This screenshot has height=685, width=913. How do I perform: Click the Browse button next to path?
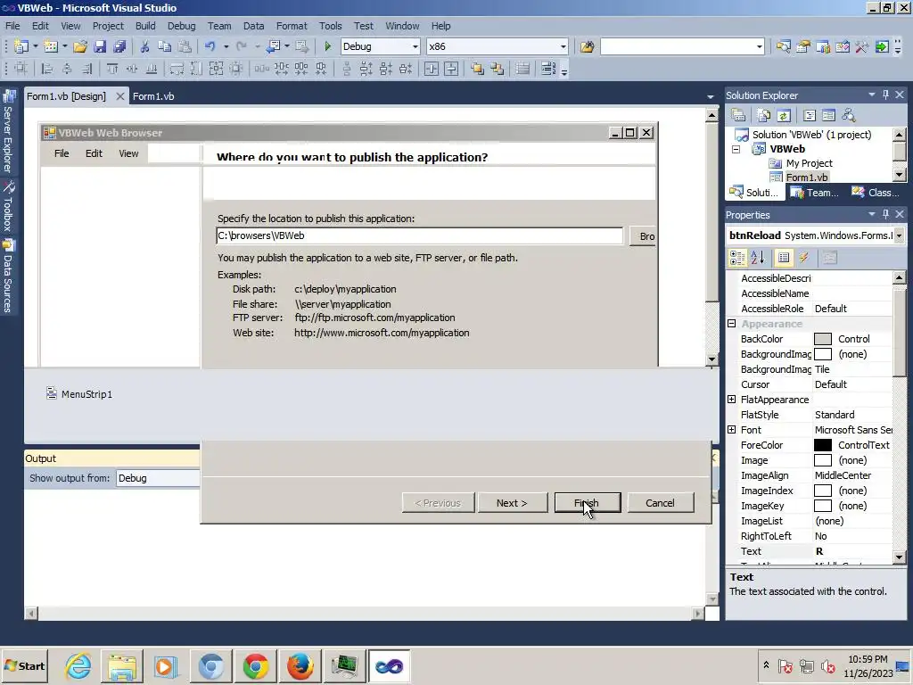(643, 235)
